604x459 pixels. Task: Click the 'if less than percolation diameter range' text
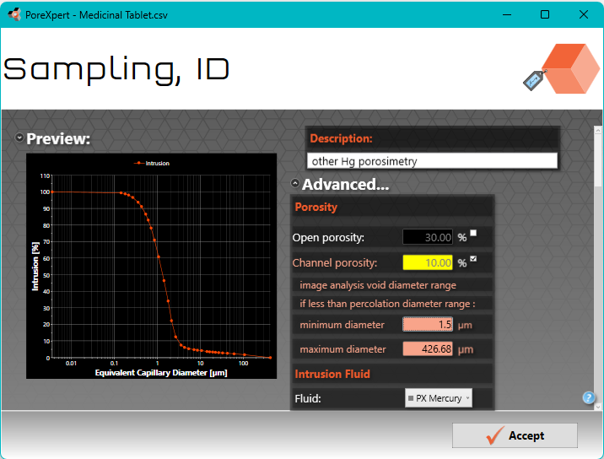click(x=387, y=304)
